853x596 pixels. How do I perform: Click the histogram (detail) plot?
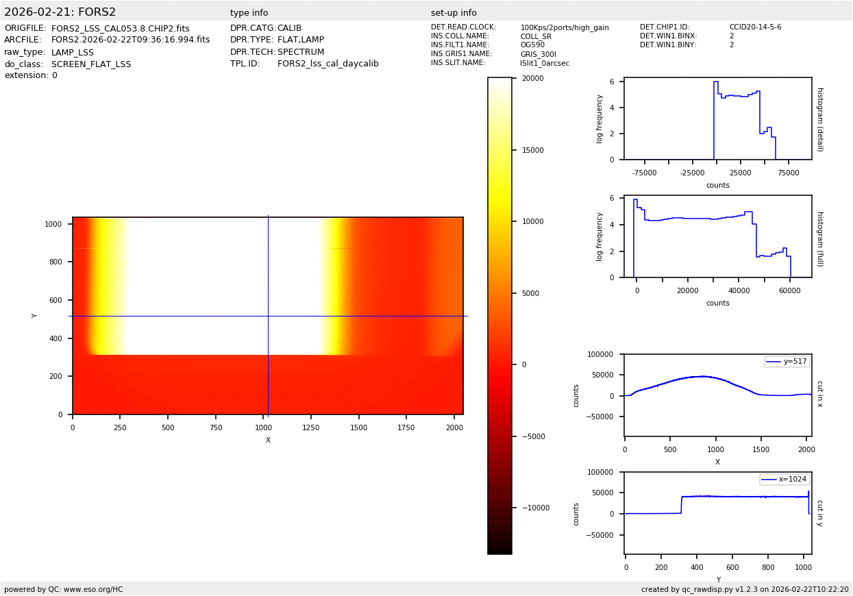tap(717, 119)
